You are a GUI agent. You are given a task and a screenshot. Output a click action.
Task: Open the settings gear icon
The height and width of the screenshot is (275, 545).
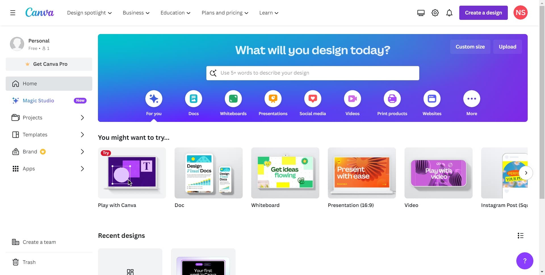[x=435, y=12]
